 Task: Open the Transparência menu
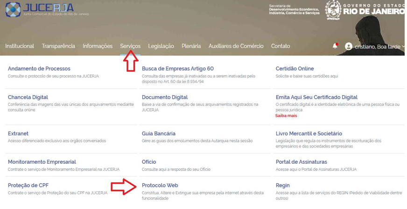pyautogui.click(x=58, y=46)
